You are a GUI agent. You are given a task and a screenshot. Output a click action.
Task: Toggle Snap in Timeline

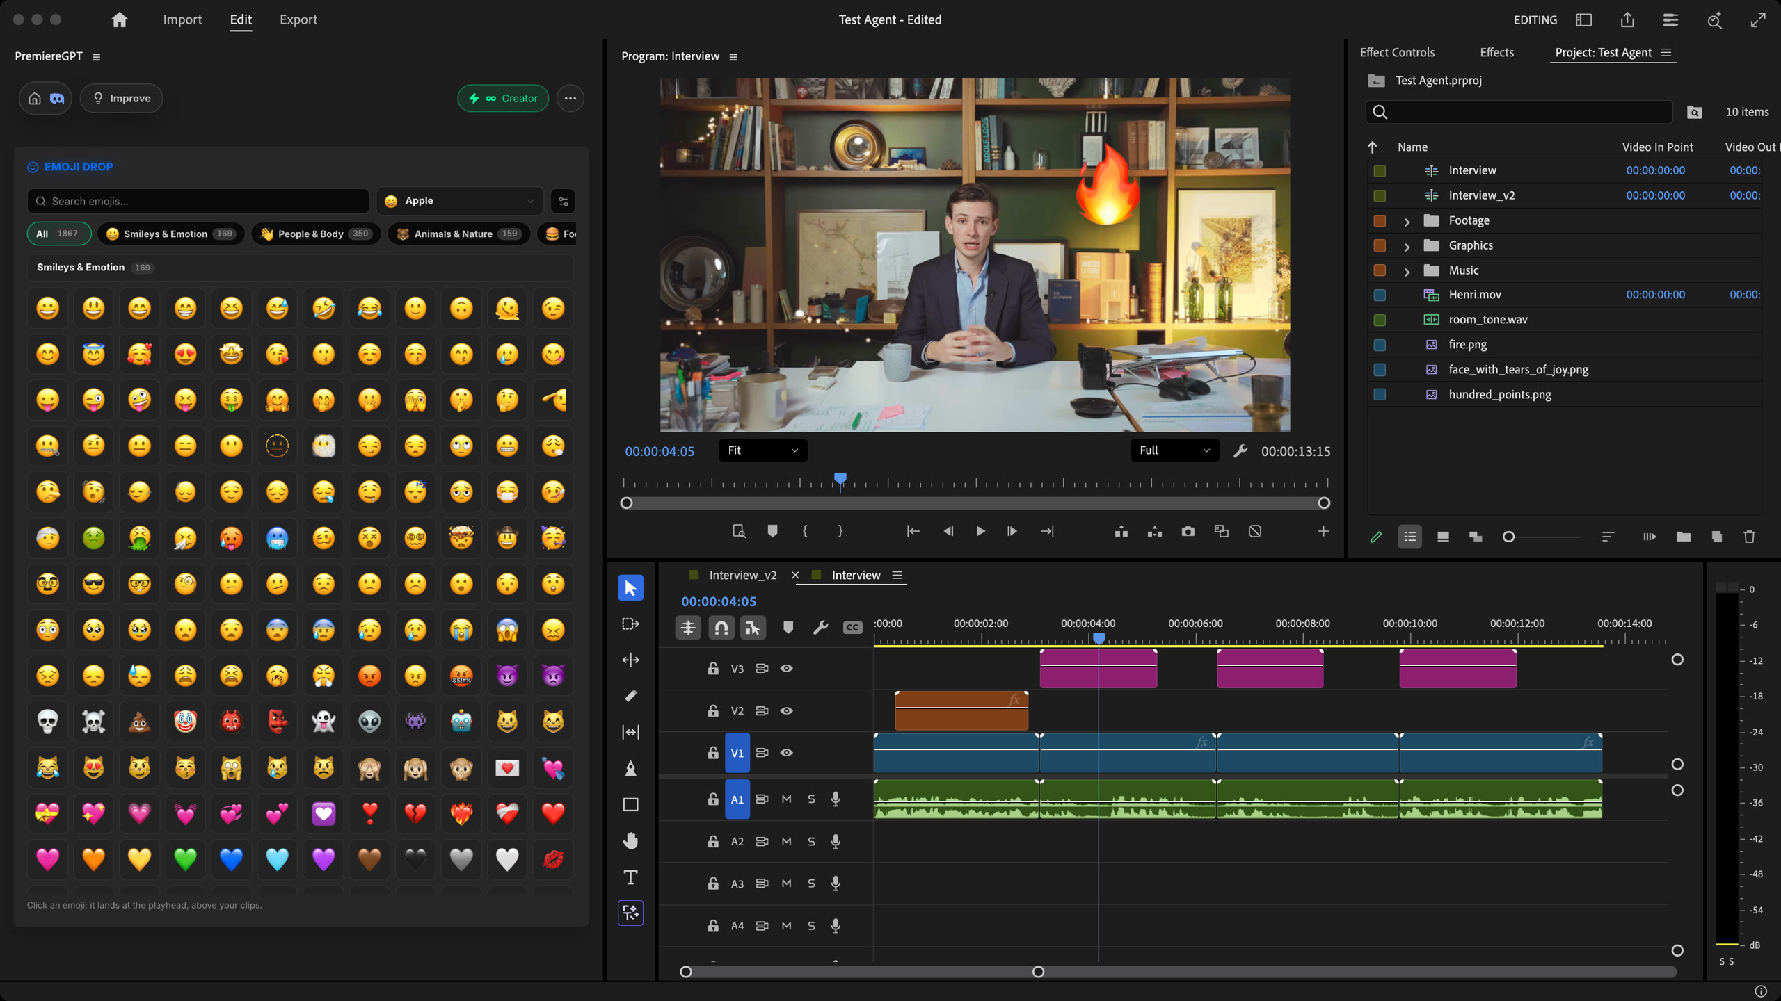point(721,628)
